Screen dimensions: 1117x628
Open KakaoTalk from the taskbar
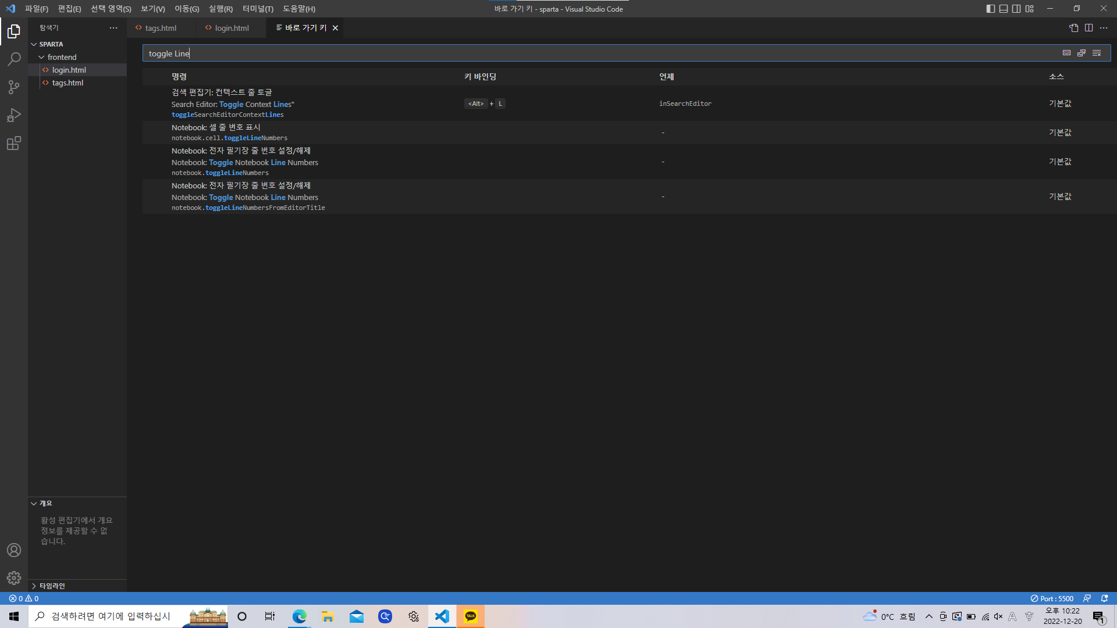471,616
